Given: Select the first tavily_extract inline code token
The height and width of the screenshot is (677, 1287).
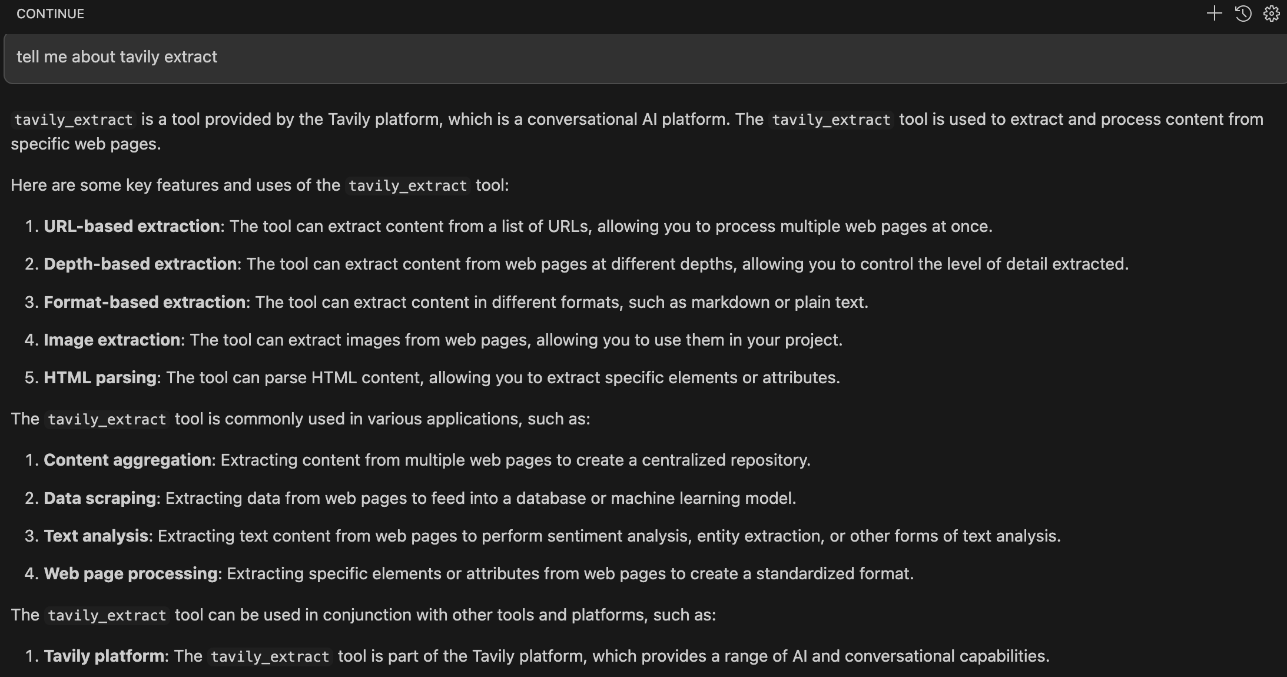Looking at the screenshot, I should tap(73, 120).
